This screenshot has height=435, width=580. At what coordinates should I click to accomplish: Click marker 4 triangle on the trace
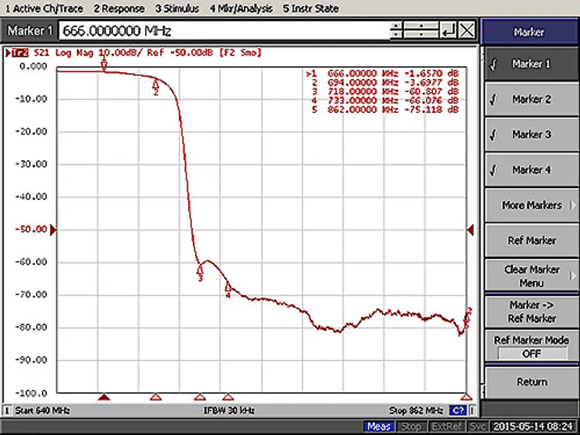click(228, 288)
